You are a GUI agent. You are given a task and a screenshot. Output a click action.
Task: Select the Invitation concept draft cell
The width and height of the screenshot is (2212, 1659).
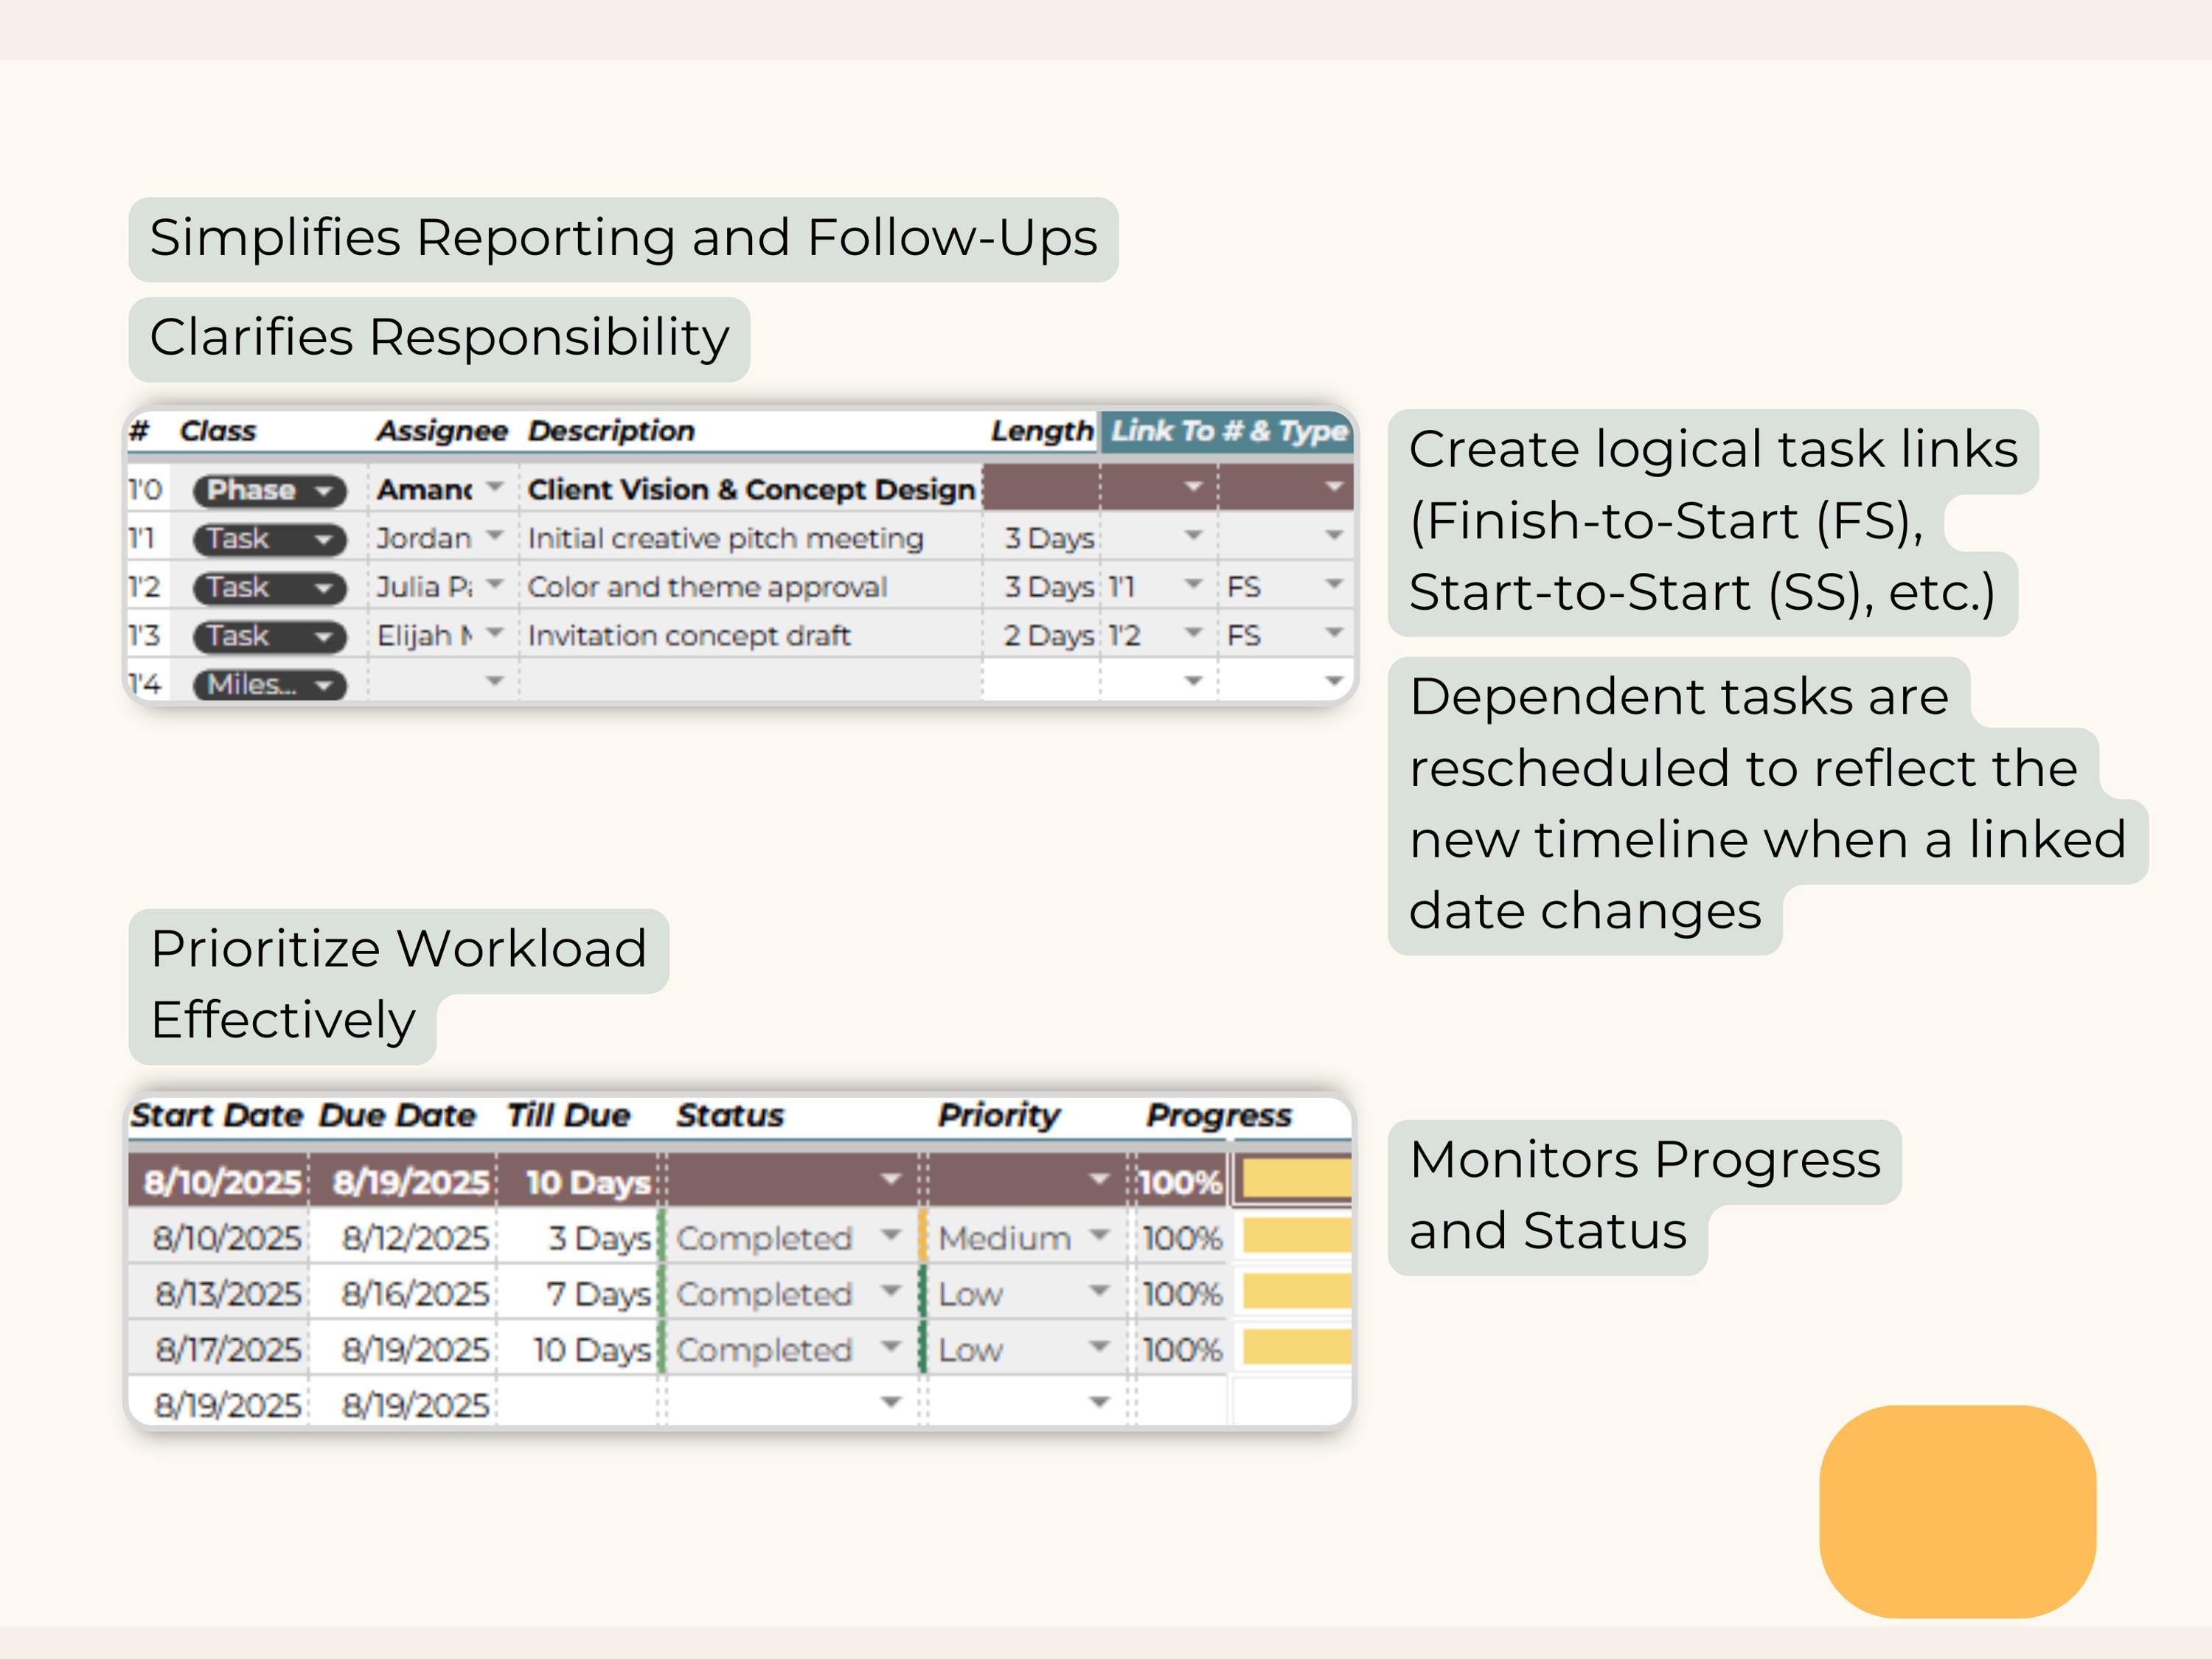[x=751, y=635]
